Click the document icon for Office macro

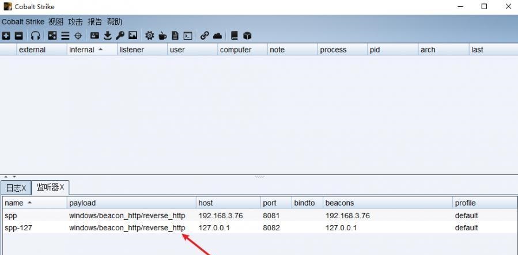coord(175,36)
